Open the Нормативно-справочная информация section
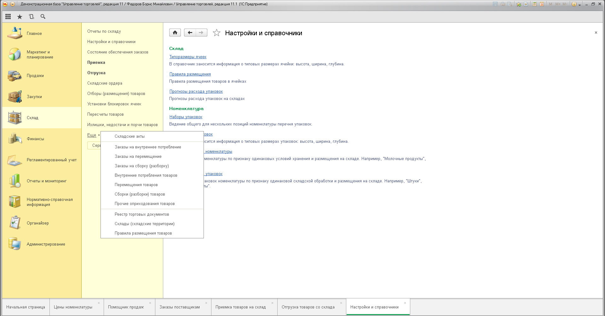This screenshot has height=316, width=605. (x=42, y=202)
